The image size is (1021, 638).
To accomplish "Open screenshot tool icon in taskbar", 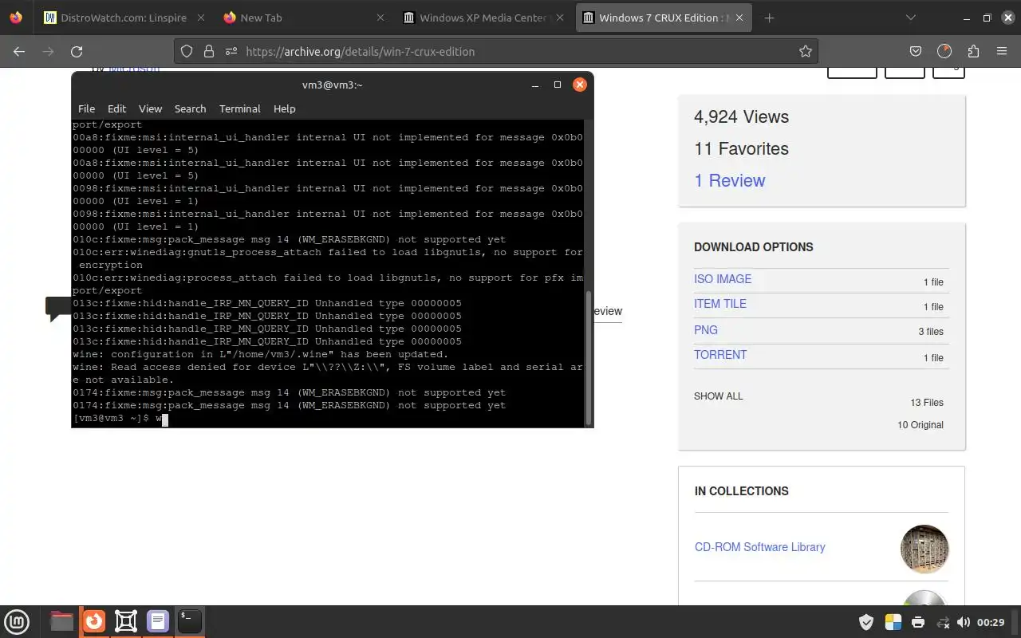I will 126,621.
